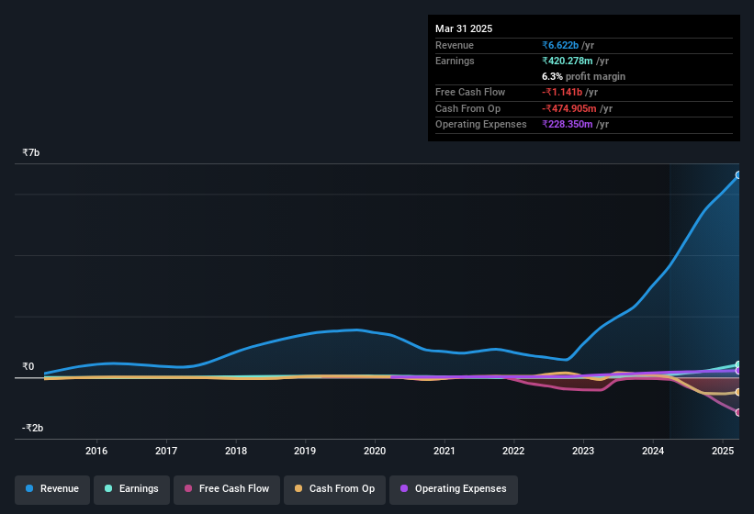Click the Earnings end-point marker on chart
The height and width of the screenshot is (514, 754).
coord(738,364)
